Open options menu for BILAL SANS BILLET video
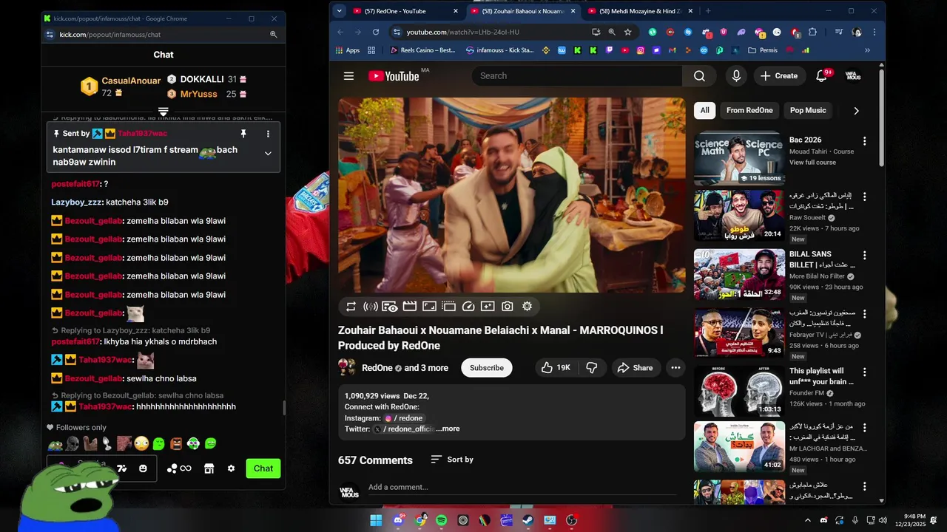The height and width of the screenshot is (532, 947). click(864, 255)
